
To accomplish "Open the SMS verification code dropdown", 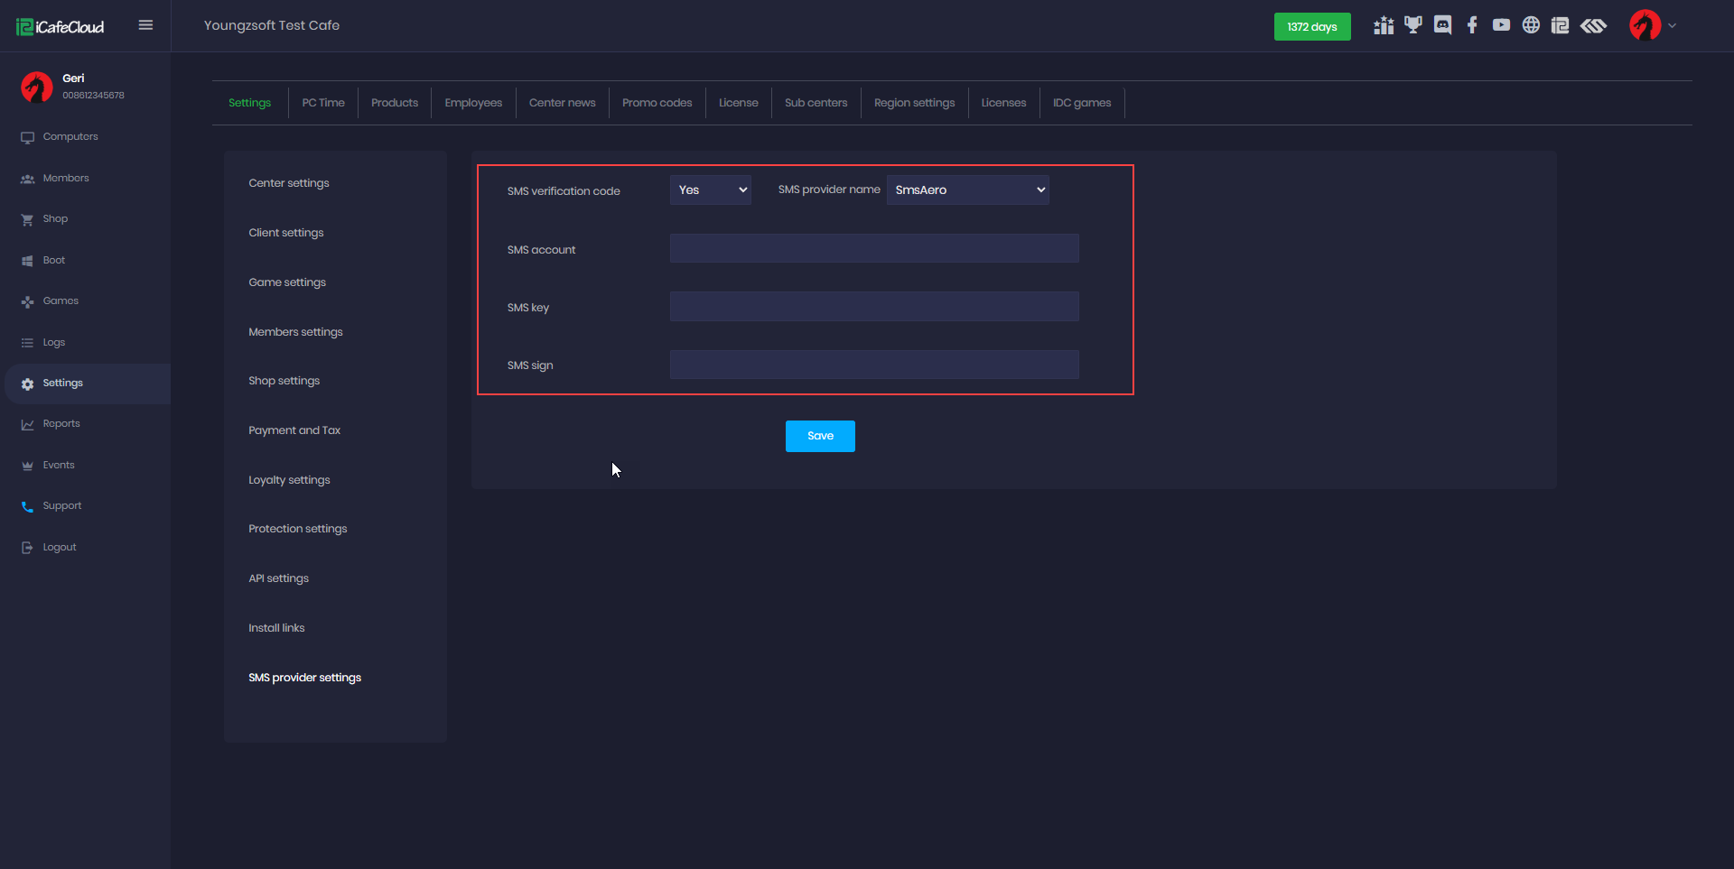I will coord(710,190).
